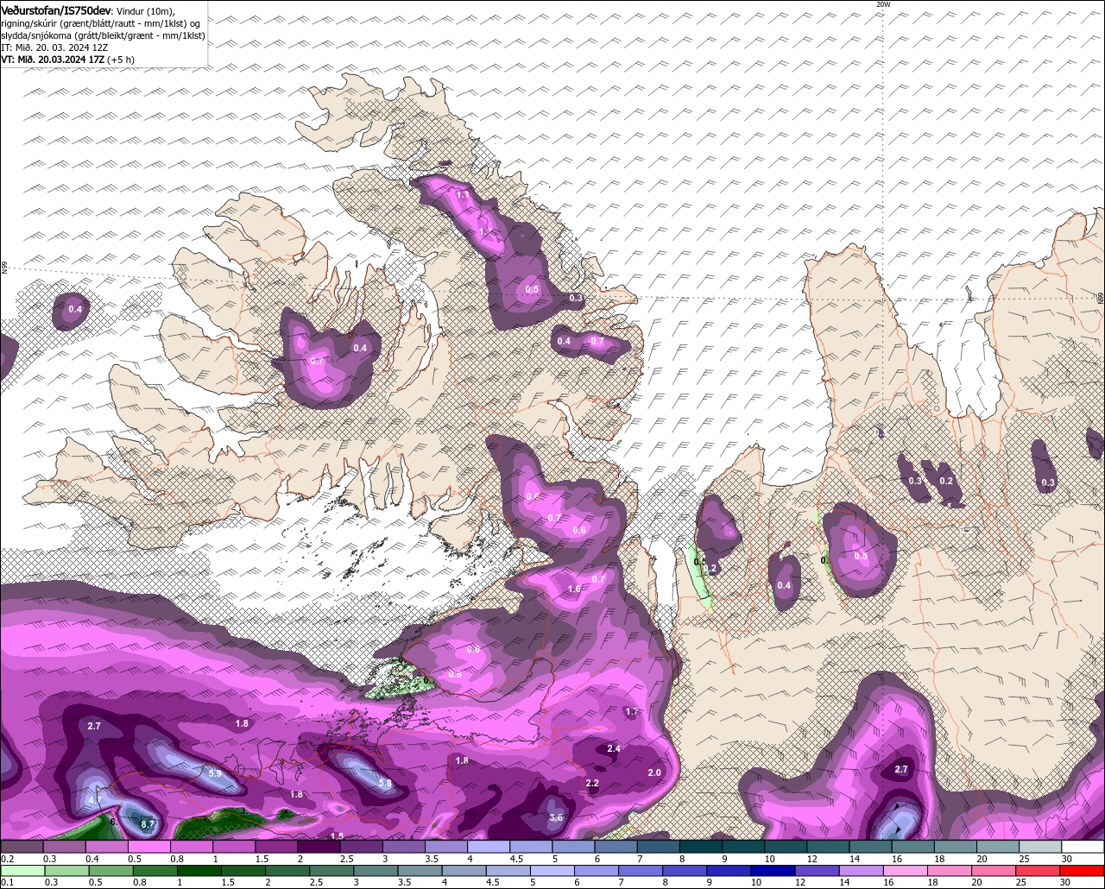Click the 10 label in the lower legend row
The height and width of the screenshot is (889, 1105).
tap(756, 882)
